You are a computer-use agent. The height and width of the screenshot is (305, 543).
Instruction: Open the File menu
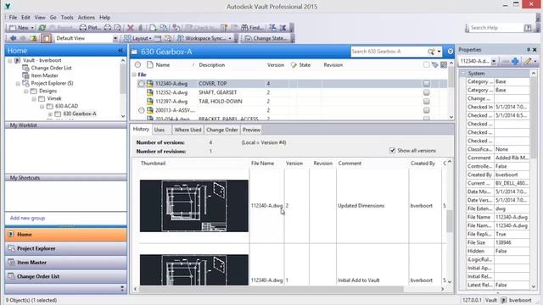pos(13,17)
